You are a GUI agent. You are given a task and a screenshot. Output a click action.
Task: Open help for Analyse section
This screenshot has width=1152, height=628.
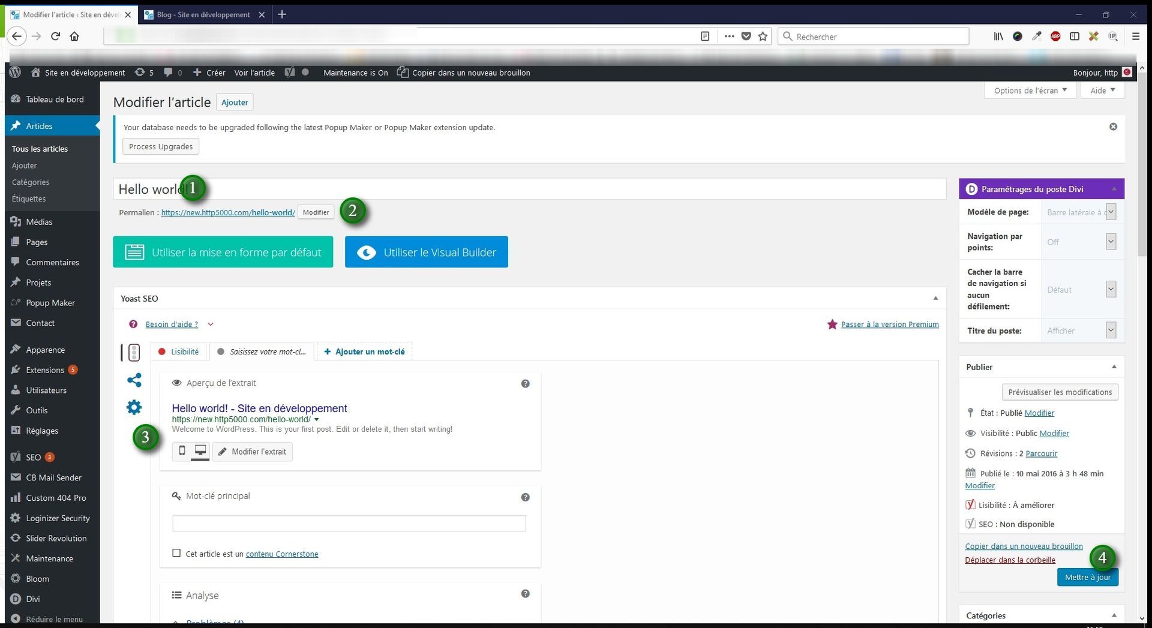click(525, 593)
